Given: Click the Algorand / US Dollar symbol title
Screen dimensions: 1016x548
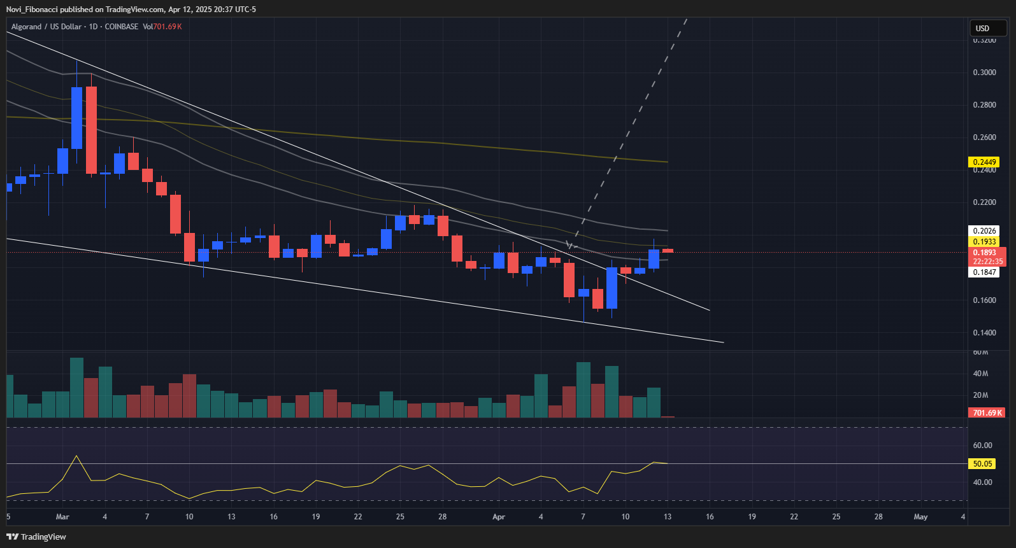Looking at the screenshot, I should (x=47, y=27).
